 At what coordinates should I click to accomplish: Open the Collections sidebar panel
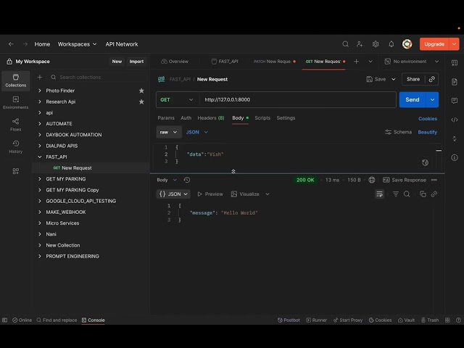[16, 80]
